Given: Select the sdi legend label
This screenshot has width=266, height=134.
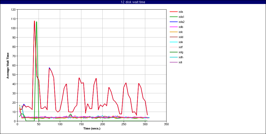Looking at the screenshot, I should [x=180, y=62].
